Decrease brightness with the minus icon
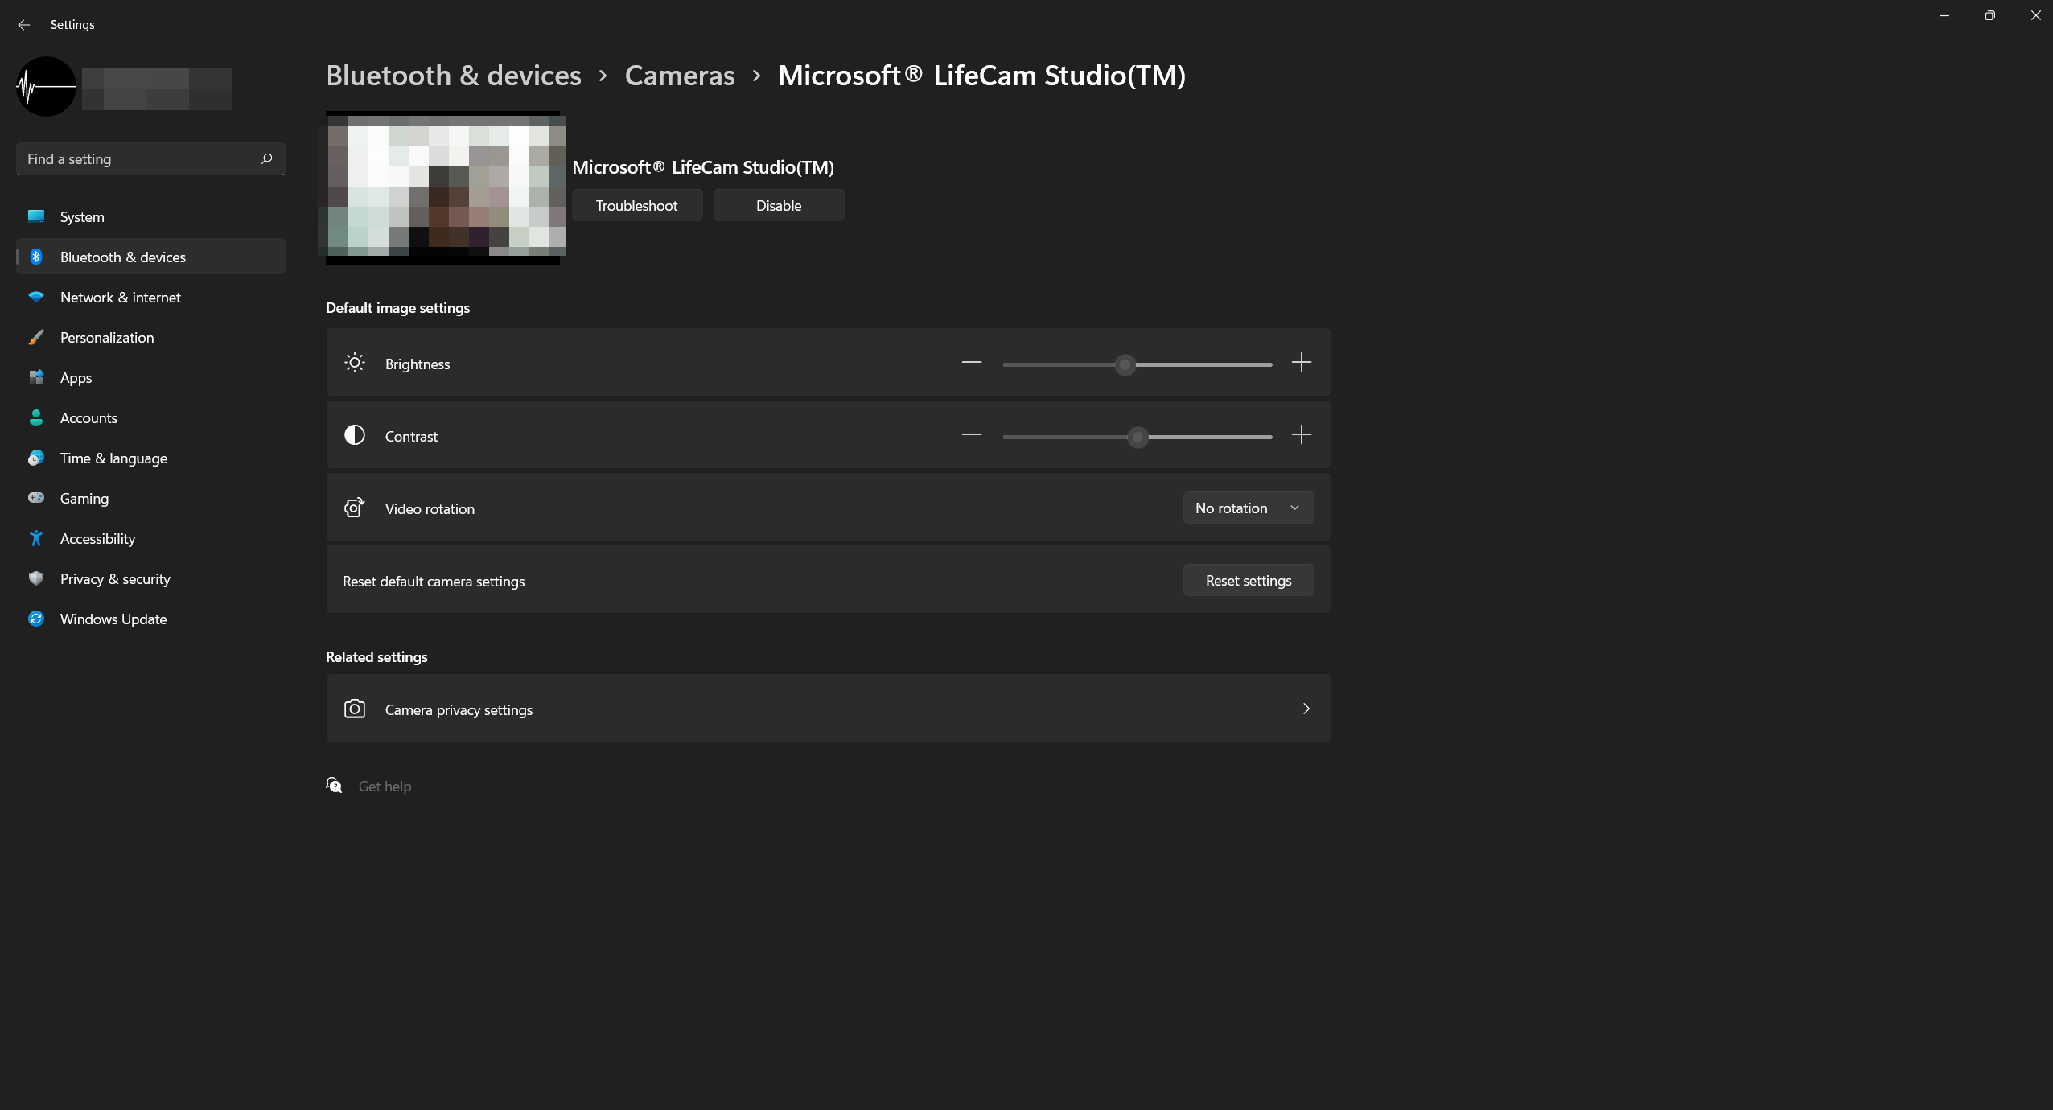The height and width of the screenshot is (1110, 2053). [x=972, y=363]
